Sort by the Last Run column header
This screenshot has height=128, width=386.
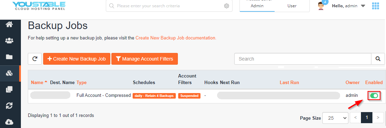[x=289, y=82]
